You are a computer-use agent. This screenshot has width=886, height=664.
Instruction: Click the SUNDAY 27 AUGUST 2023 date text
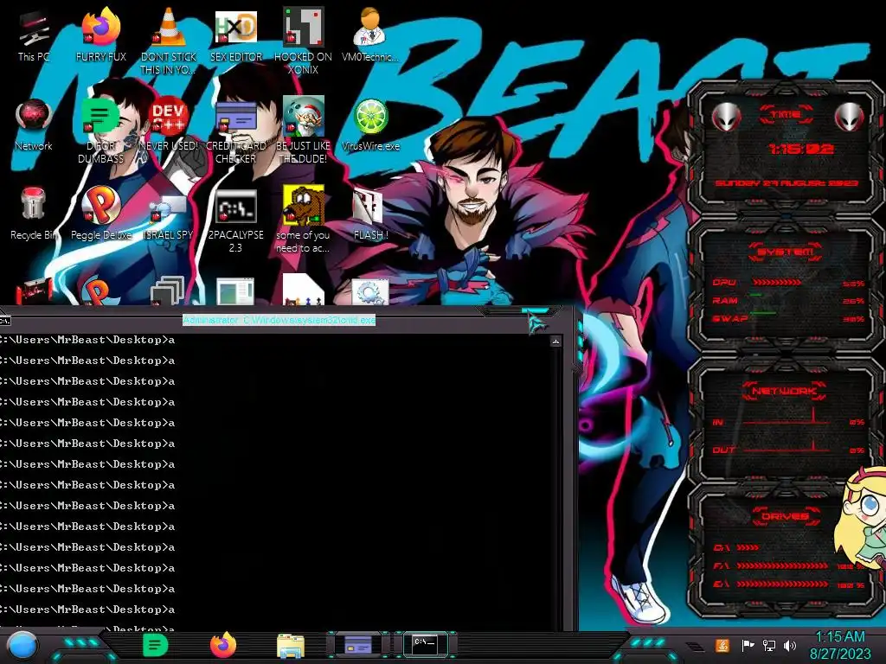(786, 183)
